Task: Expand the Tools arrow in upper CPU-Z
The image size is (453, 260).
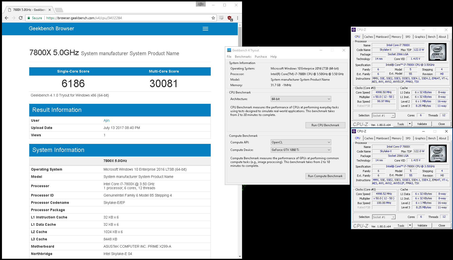Action: coord(410,124)
